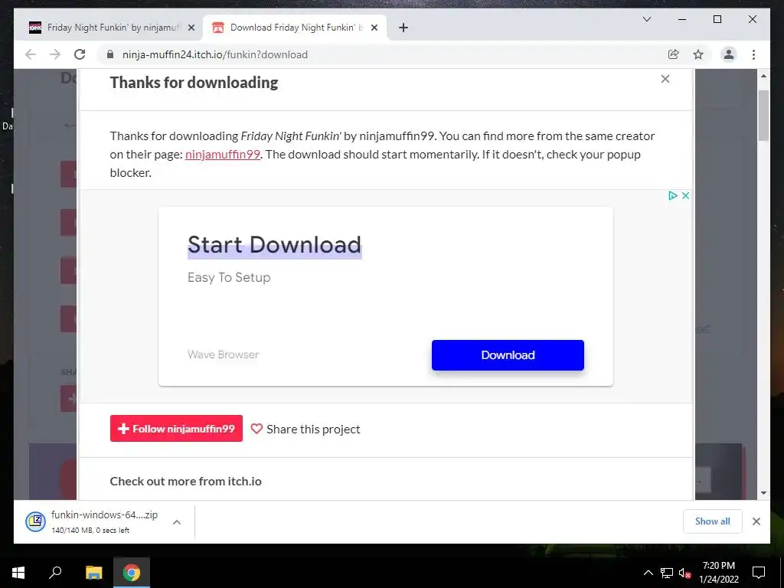Open the muted volume tray icon
Screen dimensions: 784x588
pyautogui.click(x=684, y=573)
